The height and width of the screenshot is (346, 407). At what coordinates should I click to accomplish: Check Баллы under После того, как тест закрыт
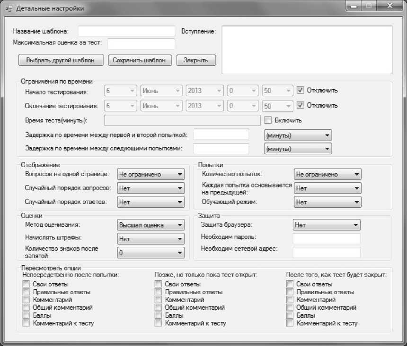pyautogui.click(x=290, y=315)
